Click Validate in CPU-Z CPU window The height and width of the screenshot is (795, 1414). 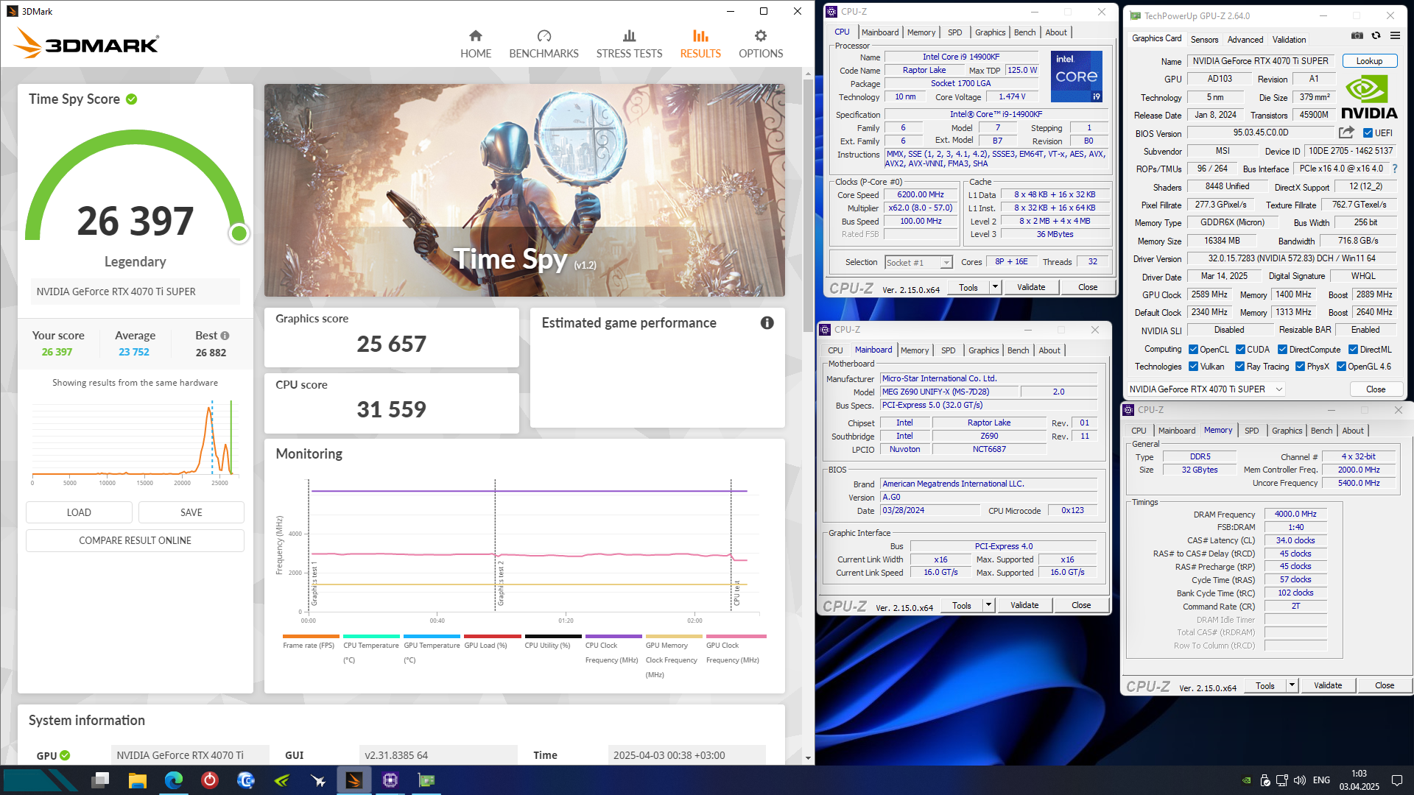[x=1031, y=287]
